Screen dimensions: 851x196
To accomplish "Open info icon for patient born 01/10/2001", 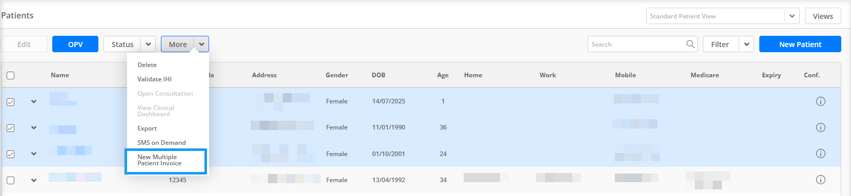I will [x=820, y=154].
